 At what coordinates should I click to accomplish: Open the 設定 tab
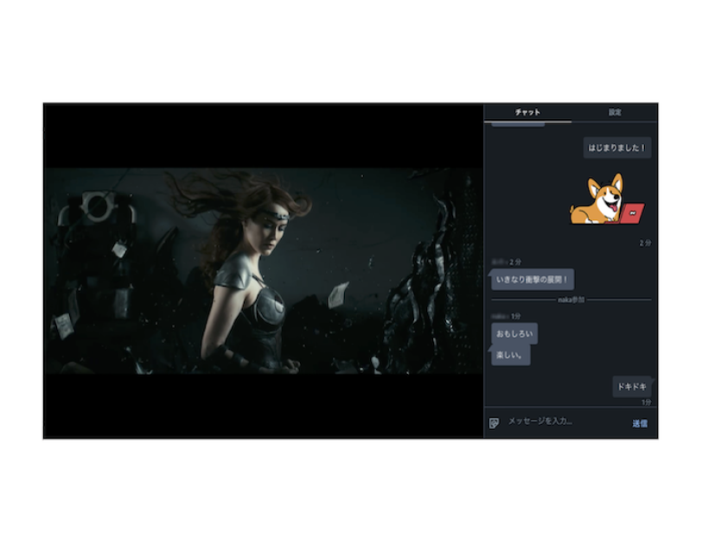coord(614,112)
